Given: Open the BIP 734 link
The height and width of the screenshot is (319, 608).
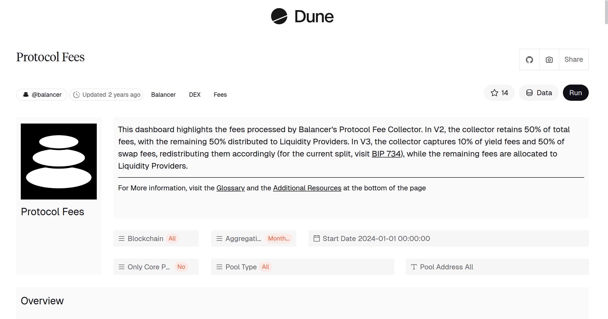Looking at the screenshot, I should coord(386,154).
